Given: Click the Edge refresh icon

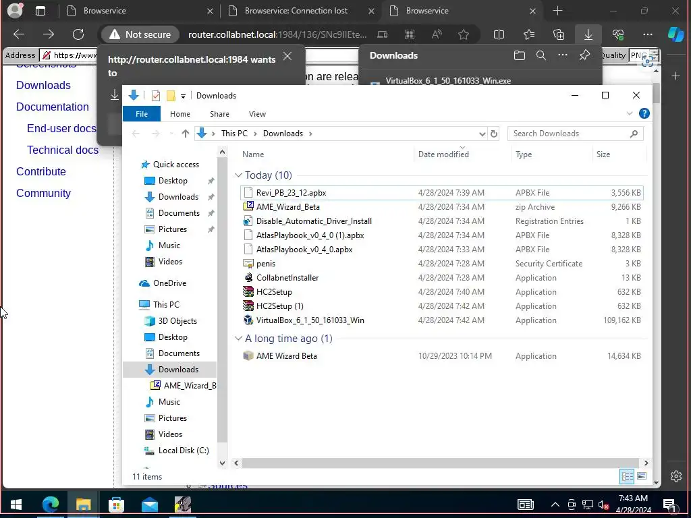Looking at the screenshot, I should [78, 34].
